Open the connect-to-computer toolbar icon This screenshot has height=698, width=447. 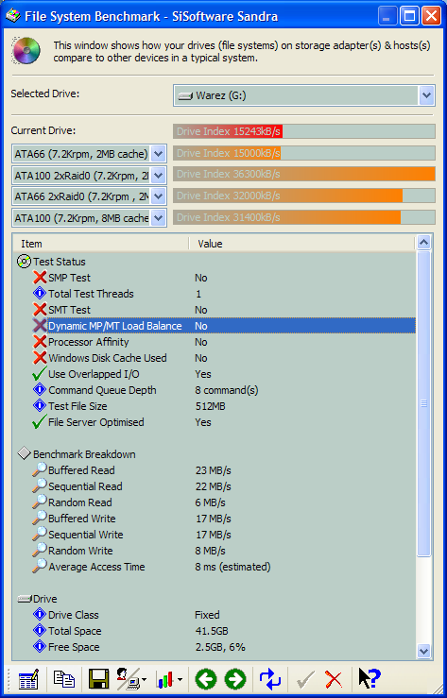pos(128,679)
